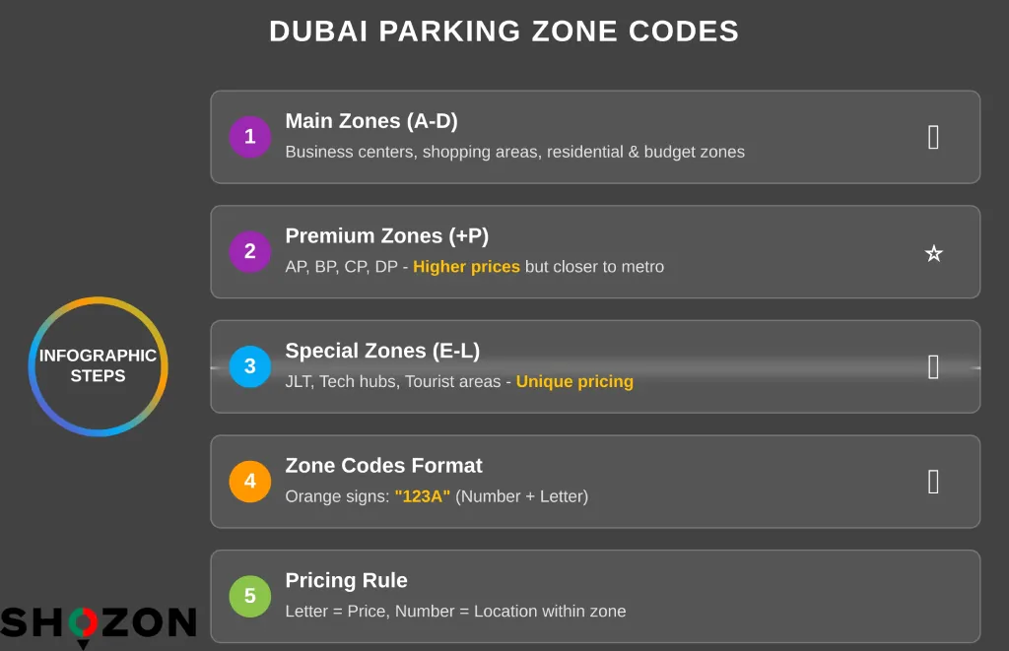Screen dimensions: 1009x651
Task: Click the orange number 4 badge
Action: [x=249, y=482]
